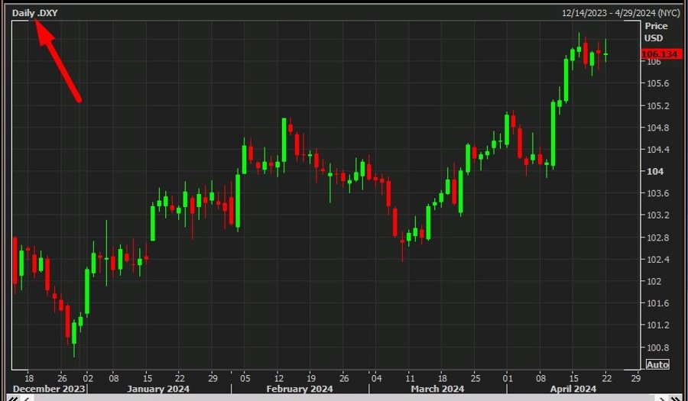688x401 pixels.
Task: Click the date tick 19 under February 2024
Action: tap(310, 378)
